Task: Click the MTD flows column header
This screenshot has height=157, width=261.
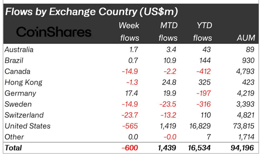Action: pyautogui.click(x=168, y=32)
